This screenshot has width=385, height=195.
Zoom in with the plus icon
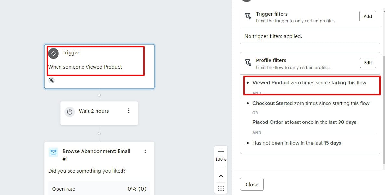221,152
